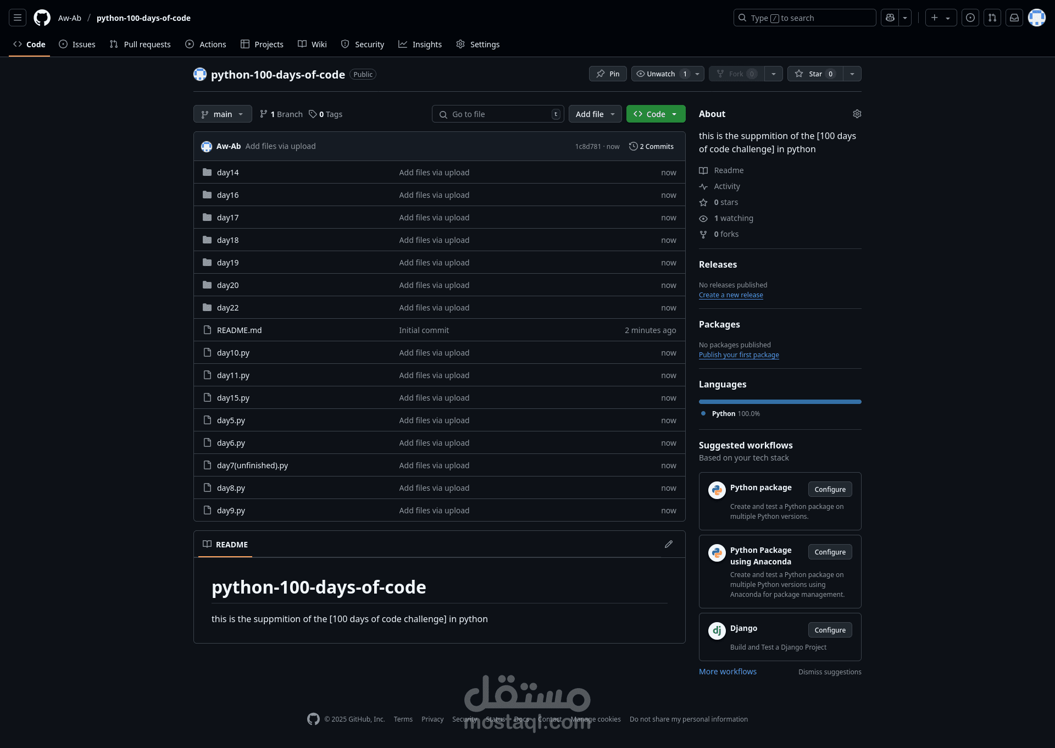1055x748 pixels.
Task: Open the Security tab
Action: (363, 44)
